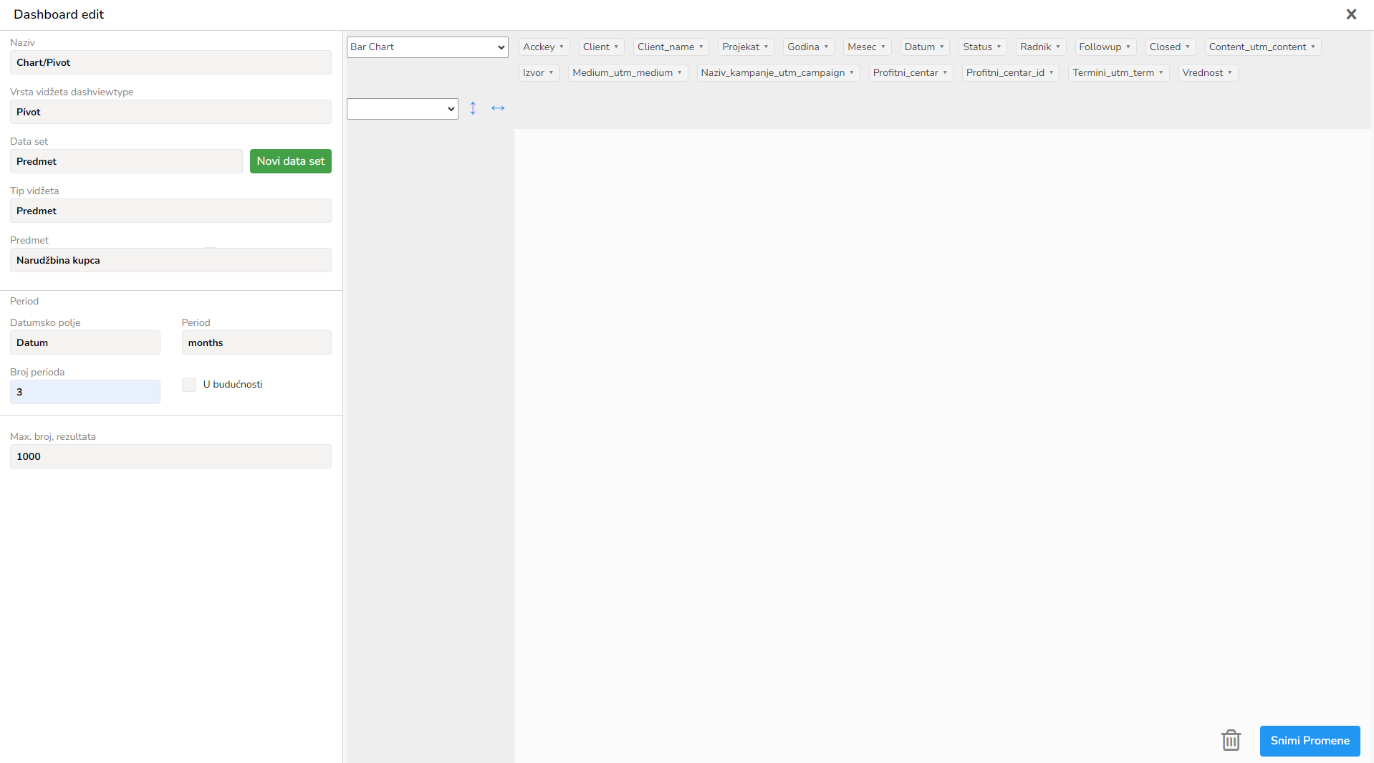Expand the Naziv_kampanje_utm_campaign field filter
This screenshot has width=1374, height=763.
pos(852,73)
